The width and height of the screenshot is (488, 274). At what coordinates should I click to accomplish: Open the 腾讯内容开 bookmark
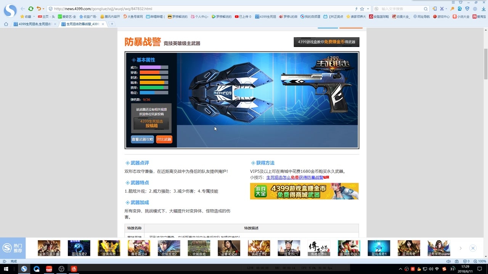coord(110,17)
